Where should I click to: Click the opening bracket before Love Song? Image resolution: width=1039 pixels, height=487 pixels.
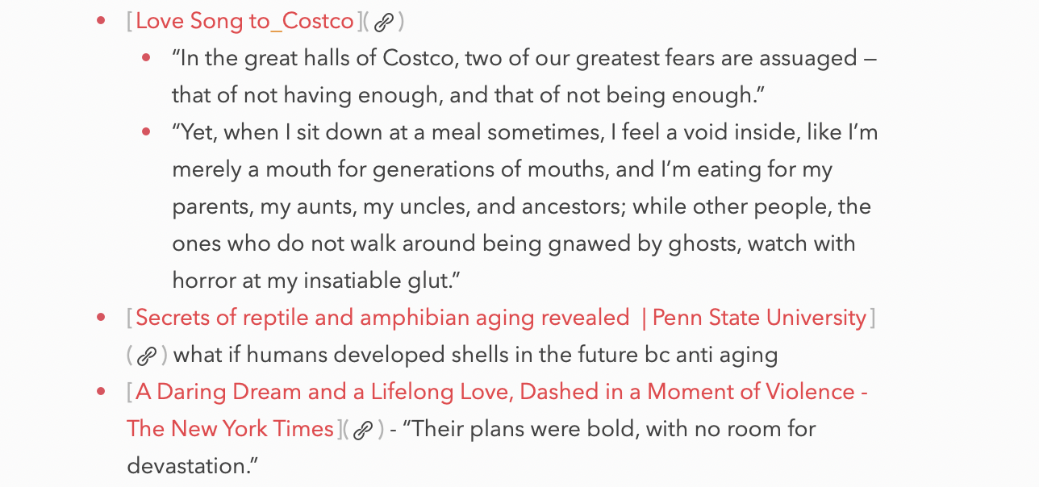[130, 22]
